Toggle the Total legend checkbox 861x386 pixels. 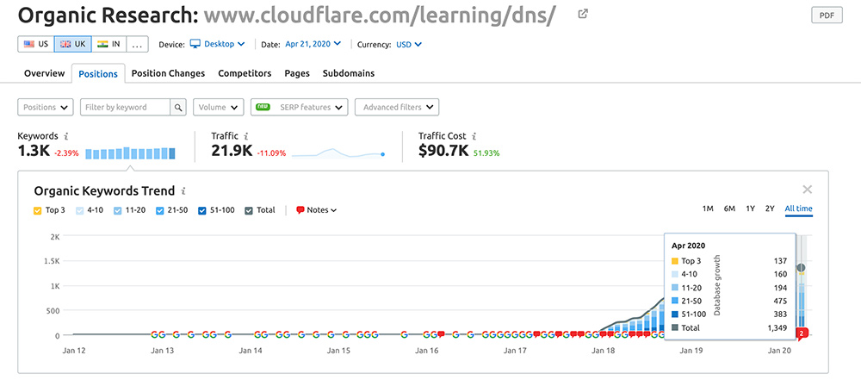point(249,210)
